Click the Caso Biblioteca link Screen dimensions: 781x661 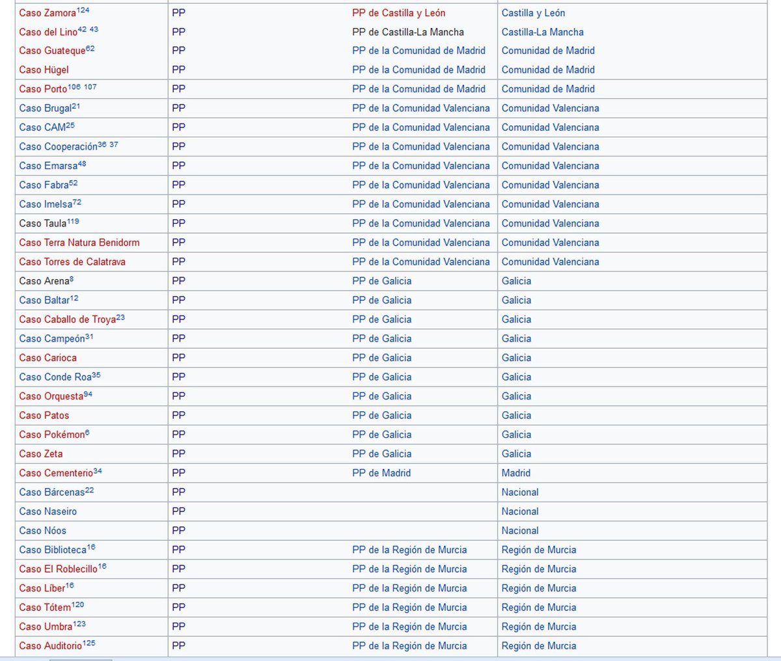53,550
